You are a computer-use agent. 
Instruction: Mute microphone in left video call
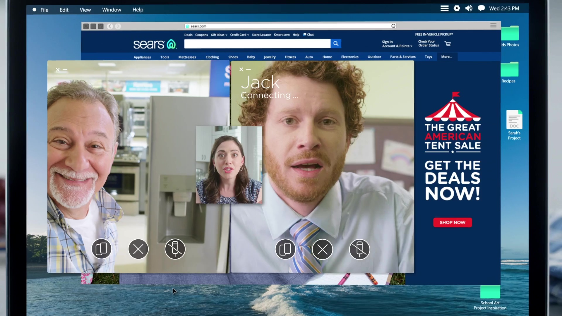(175, 249)
